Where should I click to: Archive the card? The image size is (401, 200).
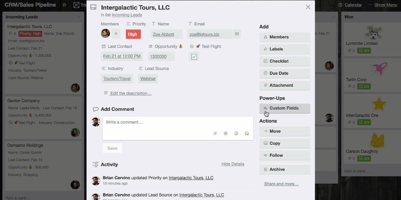pos(285,169)
